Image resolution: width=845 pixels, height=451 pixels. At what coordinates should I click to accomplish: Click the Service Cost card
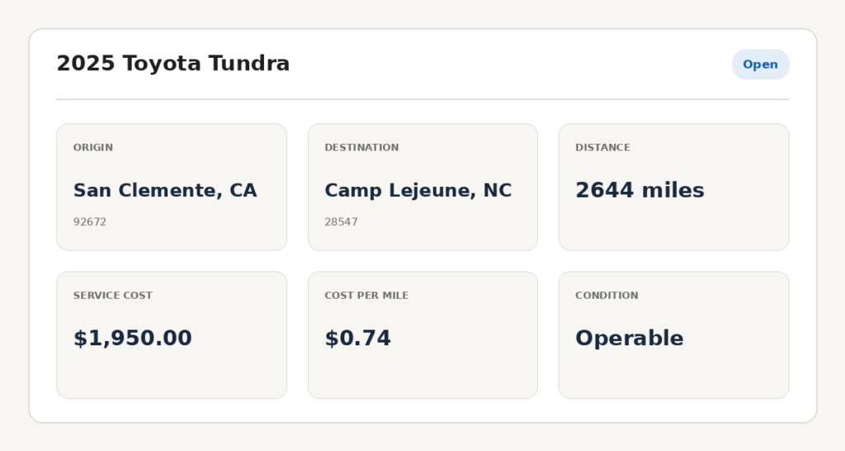click(x=172, y=335)
